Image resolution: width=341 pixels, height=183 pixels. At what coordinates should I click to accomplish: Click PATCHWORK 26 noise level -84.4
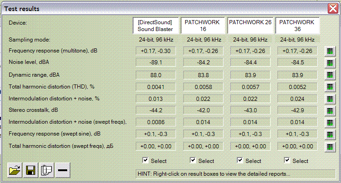click(x=250, y=63)
